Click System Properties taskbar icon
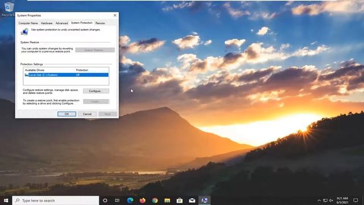Viewport: 364px width, 205px height. pyautogui.click(x=204, y=200)
